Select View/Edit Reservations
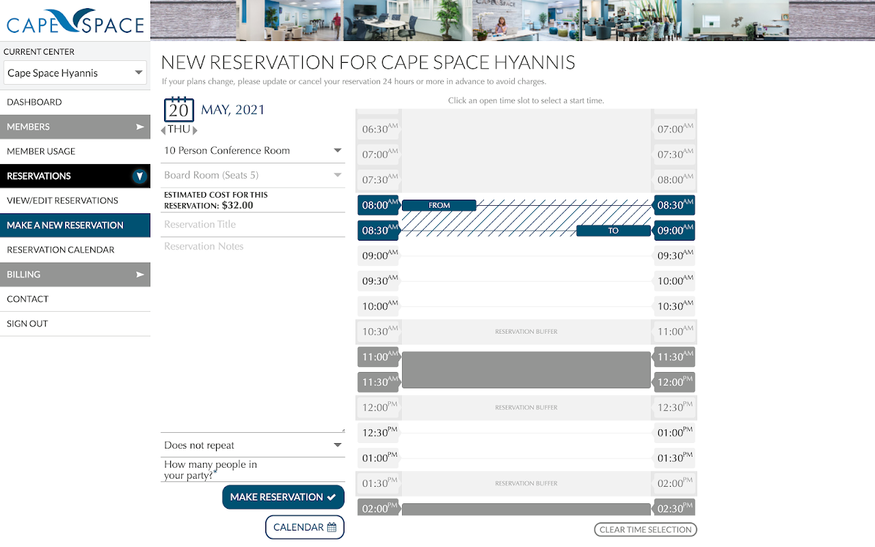This screenshot has width=875, height=547. [x=75, y=200]
